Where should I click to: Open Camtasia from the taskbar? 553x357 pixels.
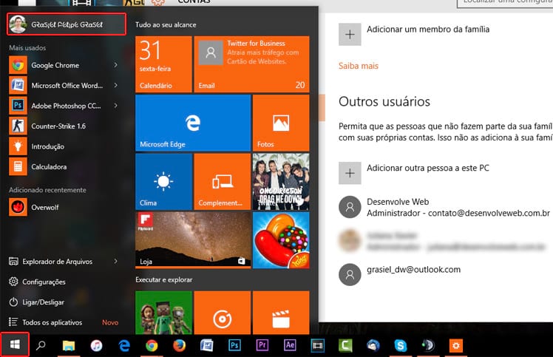coord(345,345)
